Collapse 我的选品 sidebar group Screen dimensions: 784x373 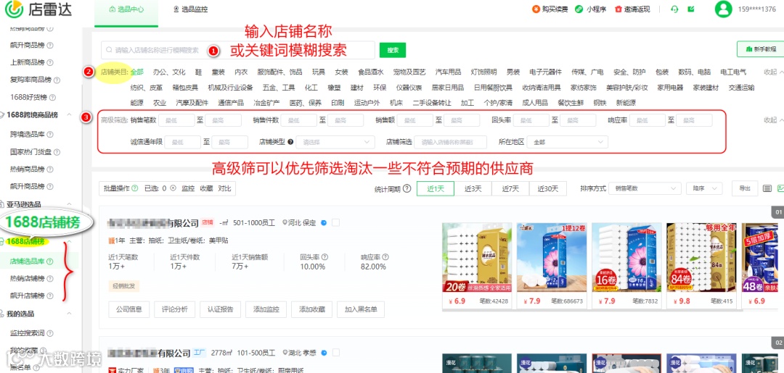click(x=70, y=314)
